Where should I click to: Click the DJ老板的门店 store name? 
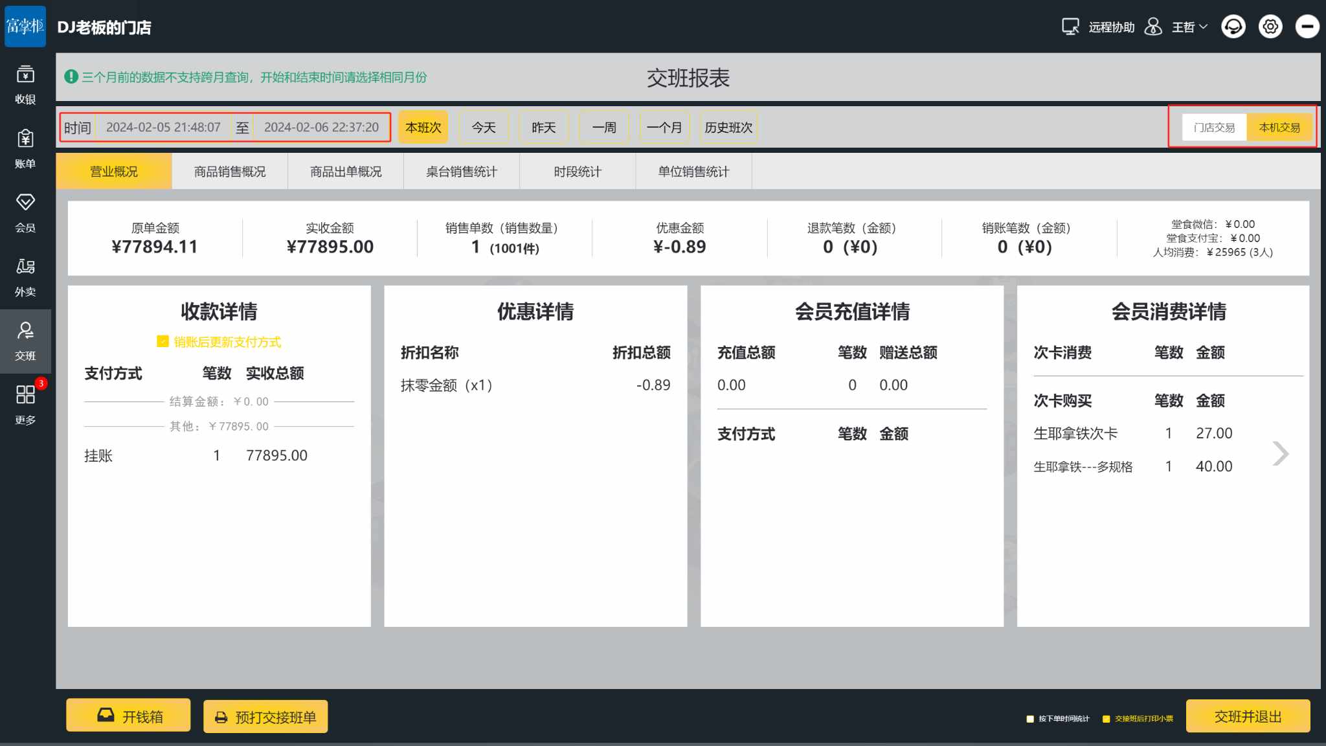pos(104,27)
